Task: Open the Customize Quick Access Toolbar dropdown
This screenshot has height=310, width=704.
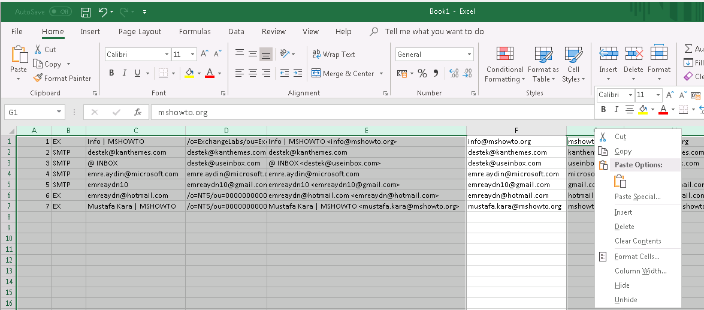Action: [x=144, y=13]
